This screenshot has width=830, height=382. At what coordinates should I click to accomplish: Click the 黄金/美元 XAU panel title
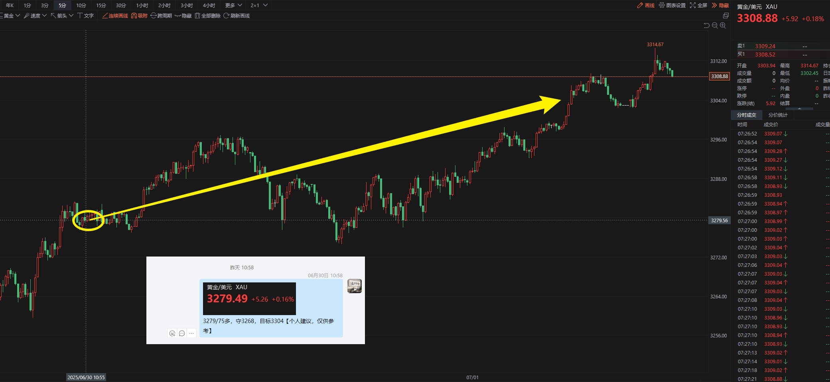tap(757, 7)
